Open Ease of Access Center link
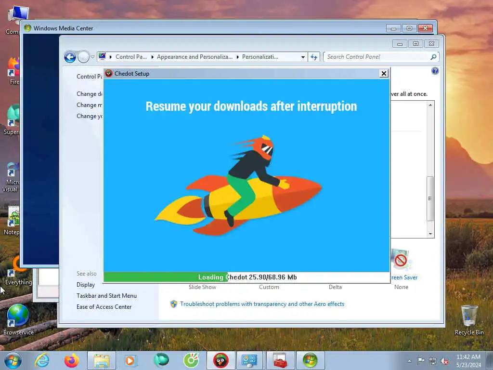 click(x=104, y=307)
